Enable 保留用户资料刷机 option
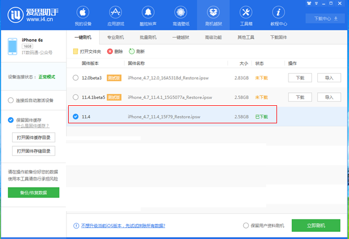 tap(246, 225)
